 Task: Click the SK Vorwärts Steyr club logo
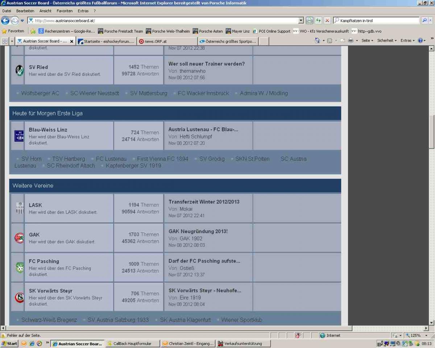tap(19, 297)
